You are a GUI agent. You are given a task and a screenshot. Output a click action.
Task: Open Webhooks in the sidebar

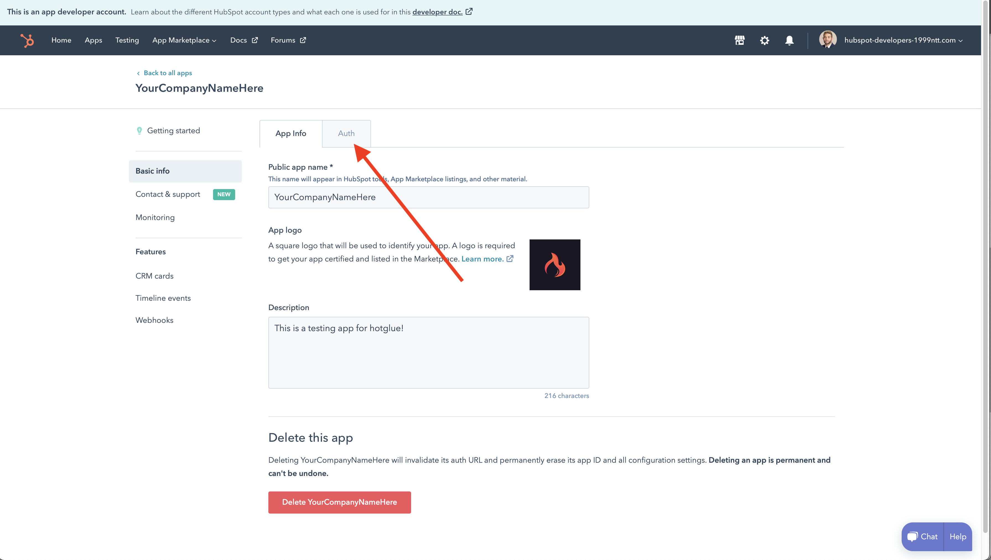154,320
